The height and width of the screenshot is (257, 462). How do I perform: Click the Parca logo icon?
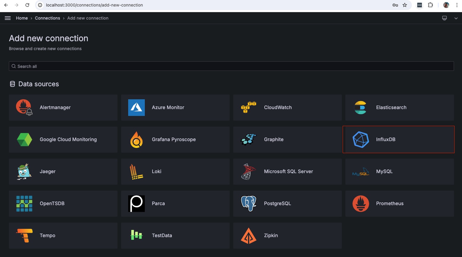pos(136,204)
